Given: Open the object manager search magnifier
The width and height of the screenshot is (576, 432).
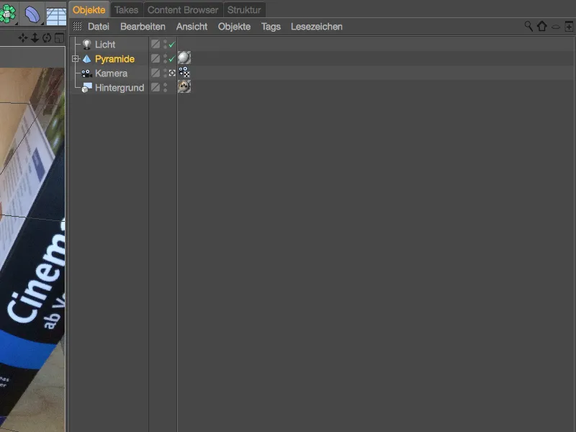Looking at the screenshot, I should click(528, 26).
